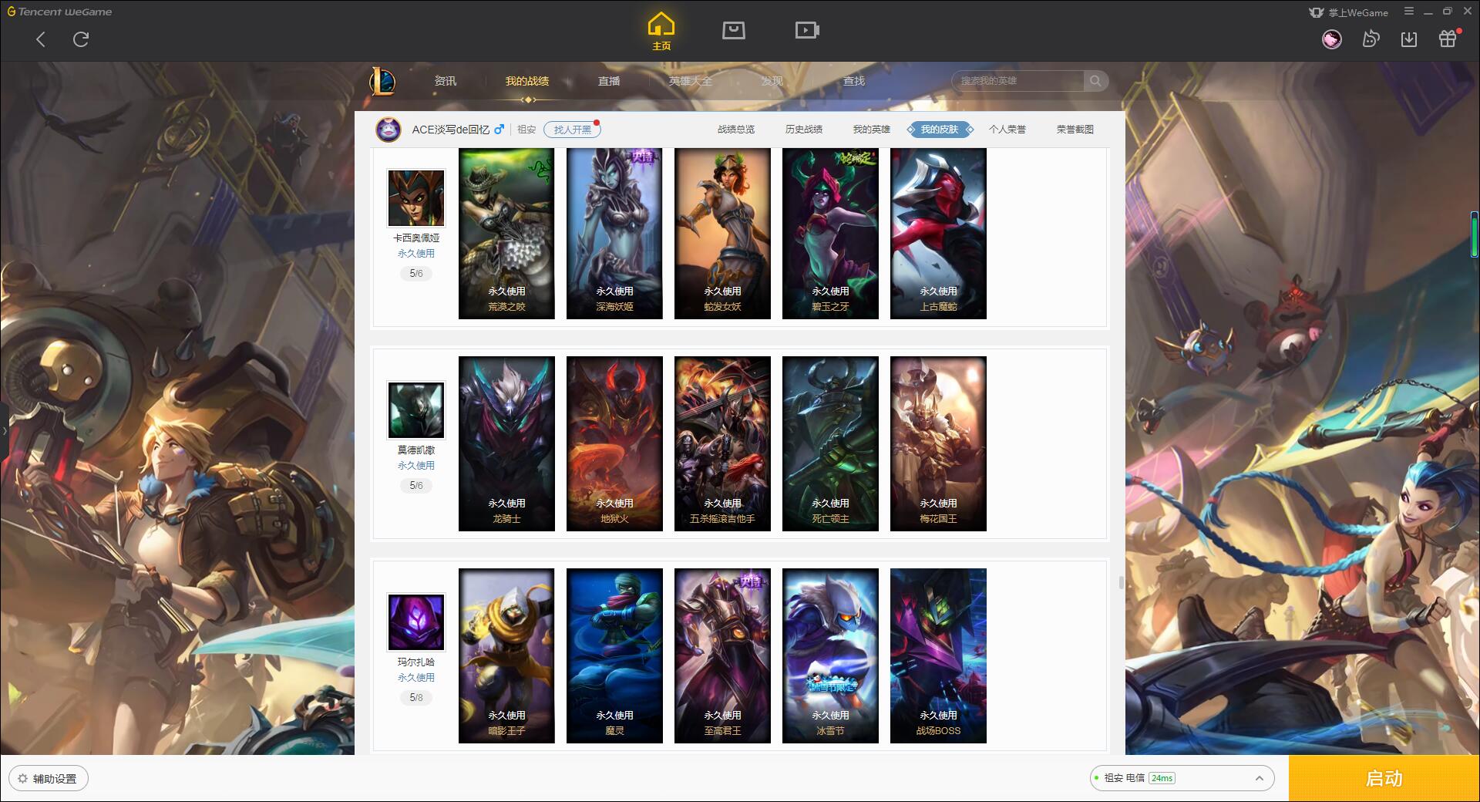Open the 暗影王子 skin card

[x=506, y=655]
